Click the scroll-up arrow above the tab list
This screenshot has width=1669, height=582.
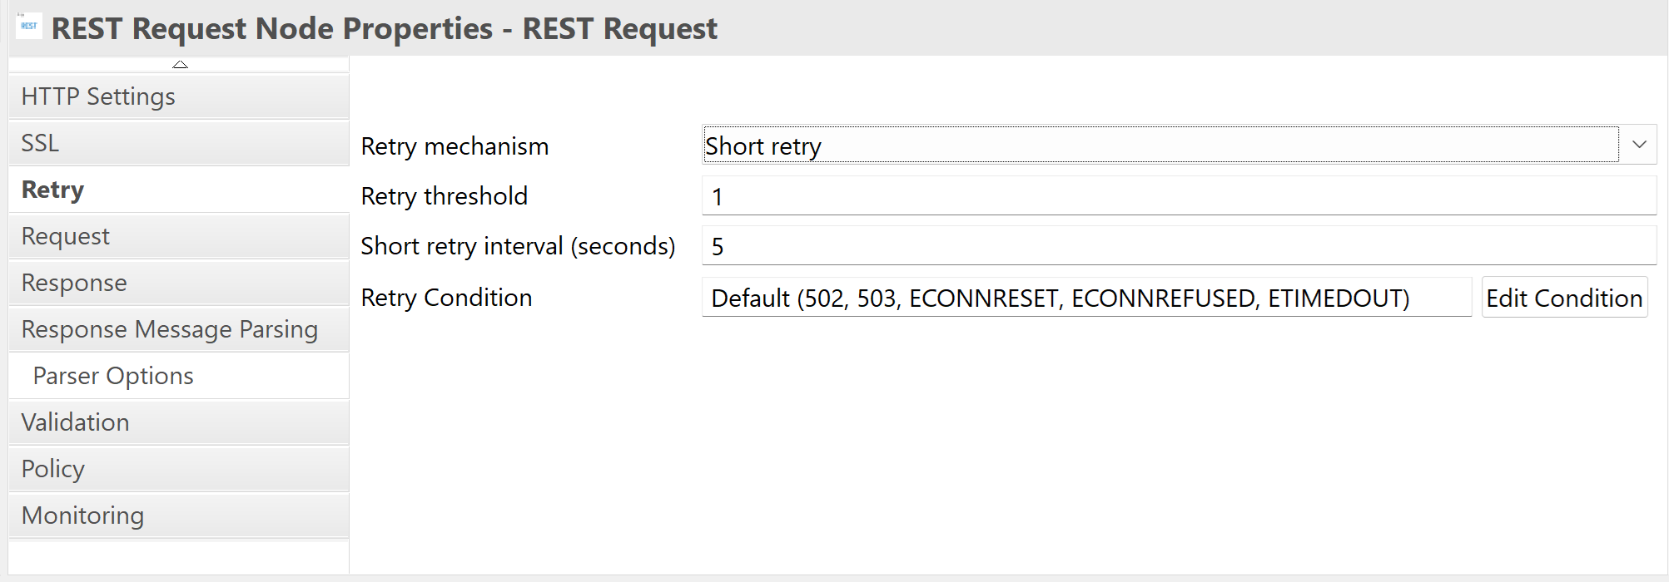(180, 65)
